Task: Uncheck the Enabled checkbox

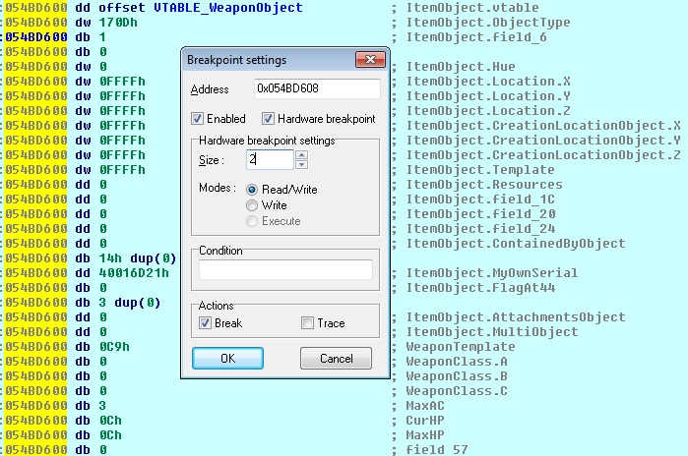Action: (x=198, y=119)
